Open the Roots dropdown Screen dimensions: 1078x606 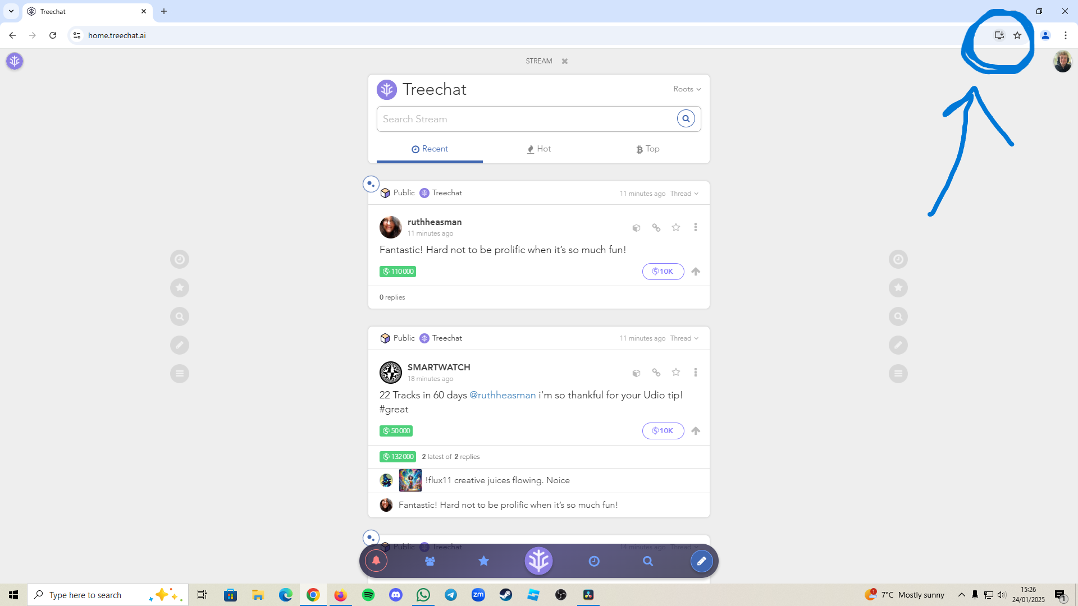[687, 89]
